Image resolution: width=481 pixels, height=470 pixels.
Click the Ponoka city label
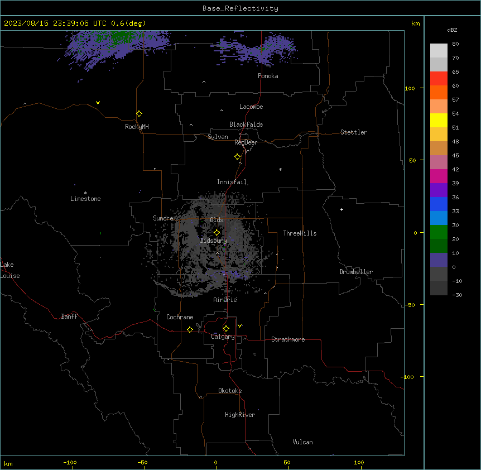click(268, 76)
